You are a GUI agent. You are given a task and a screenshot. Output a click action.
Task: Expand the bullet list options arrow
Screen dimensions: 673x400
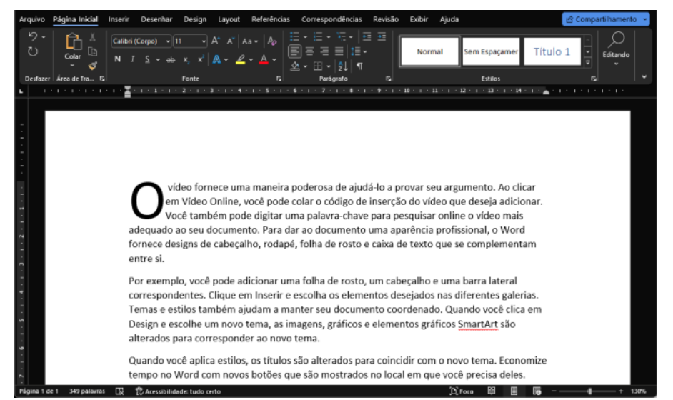coord(305,37)
